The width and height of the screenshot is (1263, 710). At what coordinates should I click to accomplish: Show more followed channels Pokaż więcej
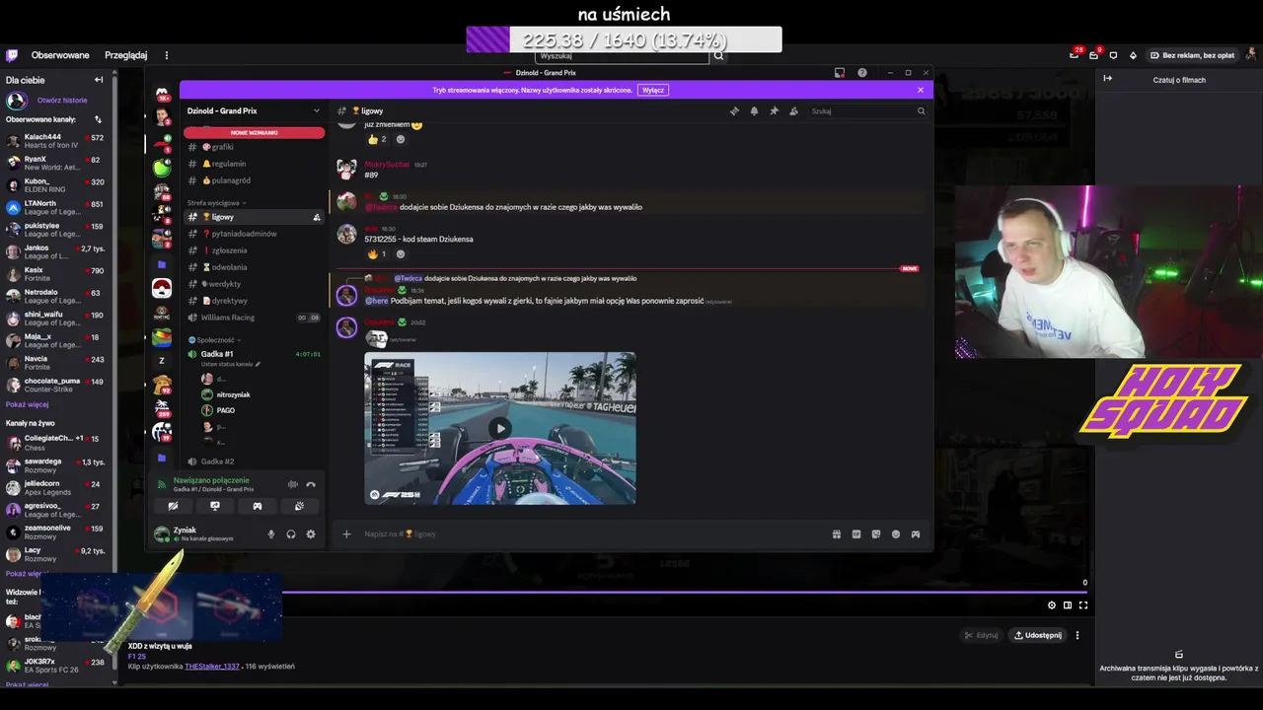(x=27, y=404)
